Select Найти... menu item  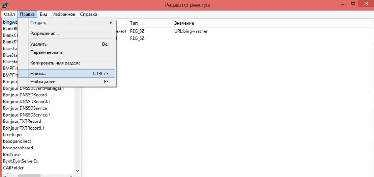pos(39,74)
